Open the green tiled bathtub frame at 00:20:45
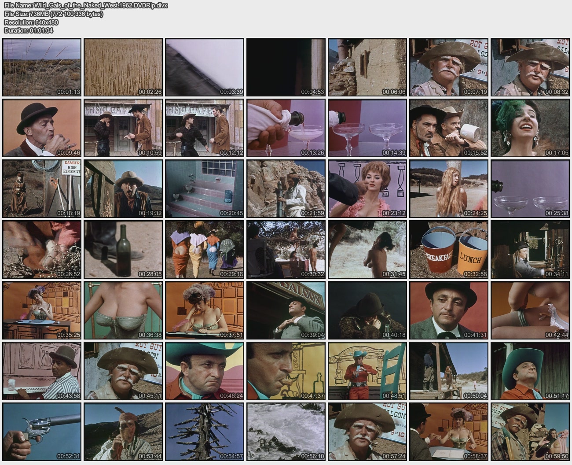Image resolution: width=572 pixels, height=465 pixels. point(205,188)
